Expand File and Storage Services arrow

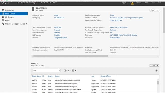27,24
